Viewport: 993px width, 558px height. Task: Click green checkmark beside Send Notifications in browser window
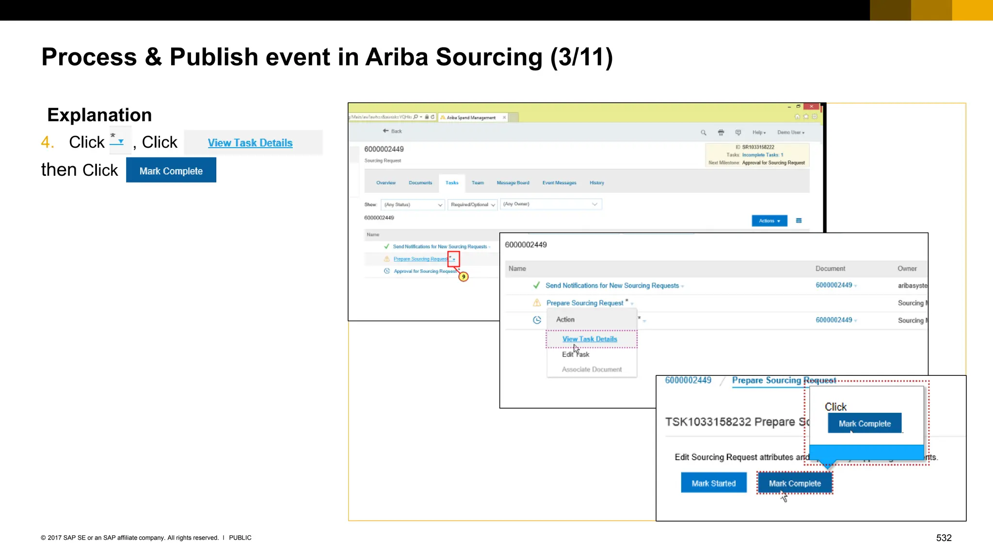[x=386, y=246]
